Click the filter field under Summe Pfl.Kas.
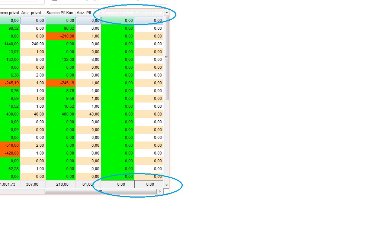Screen dimensions: 375x234 pyautogui.click(x=60, y=20)
